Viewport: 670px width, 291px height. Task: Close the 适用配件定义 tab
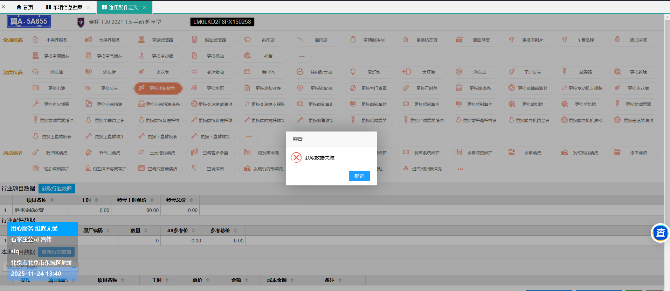click(144, 7)
